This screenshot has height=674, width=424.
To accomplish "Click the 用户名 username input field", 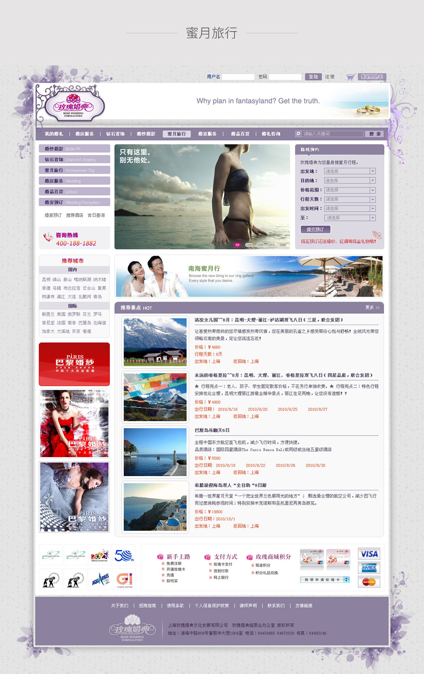I will click(x=238, y=77).
